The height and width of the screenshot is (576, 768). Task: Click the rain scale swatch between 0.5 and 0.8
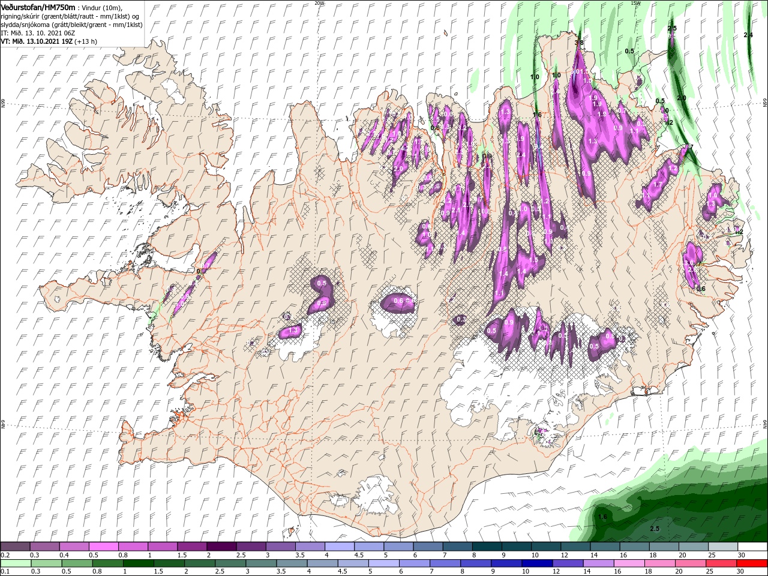(x=77, y=563)
